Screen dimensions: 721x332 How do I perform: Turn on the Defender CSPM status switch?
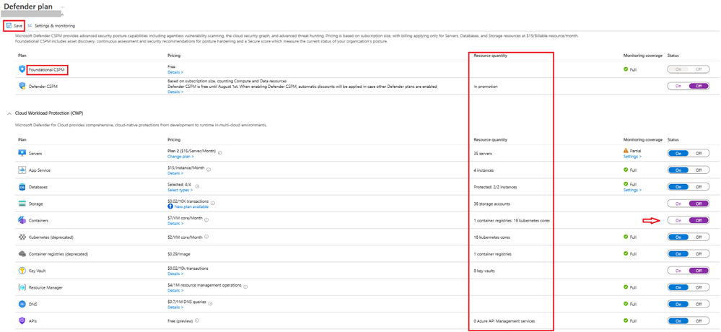(688, 86)
